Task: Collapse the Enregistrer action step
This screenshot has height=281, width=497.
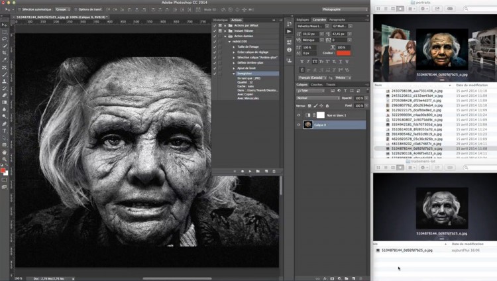Action: pos(233,72)
